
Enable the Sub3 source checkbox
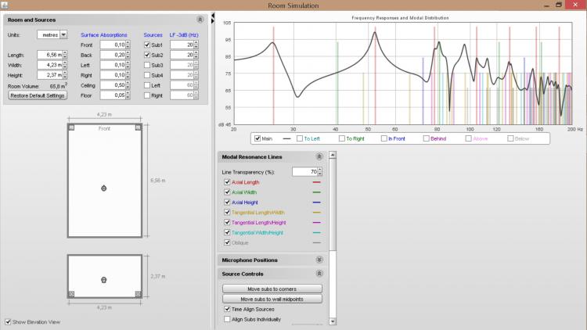pos(147,65)
